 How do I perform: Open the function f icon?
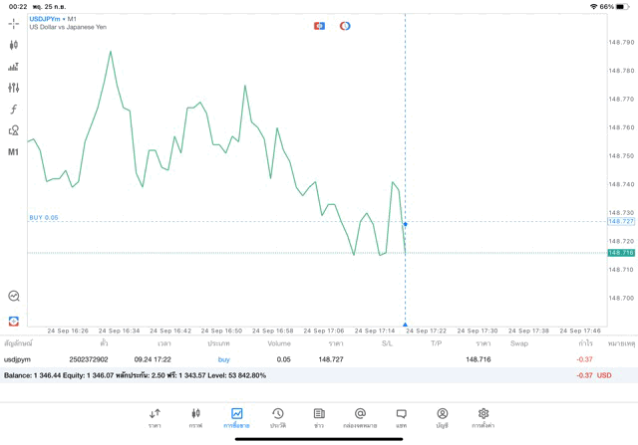click(14, 110)
